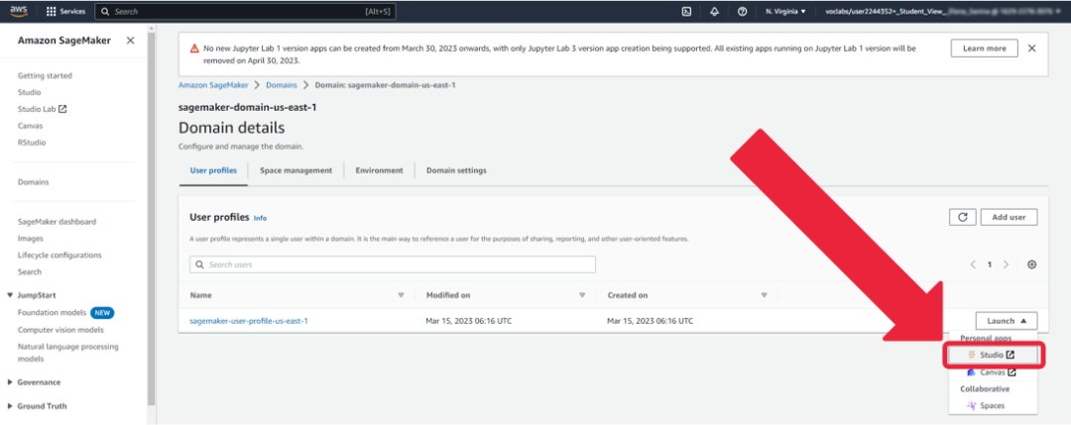Go to previous page of users
This screenshot has width=1071, height=425.
973,265
